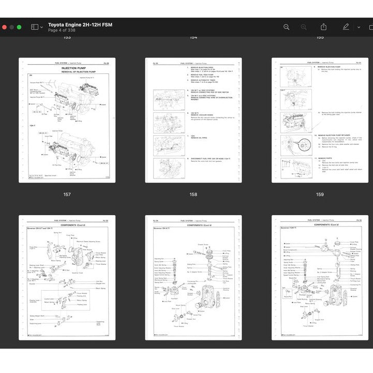
Task: Expand the Markup pen dropdown chevron
Action: [359, 27]
